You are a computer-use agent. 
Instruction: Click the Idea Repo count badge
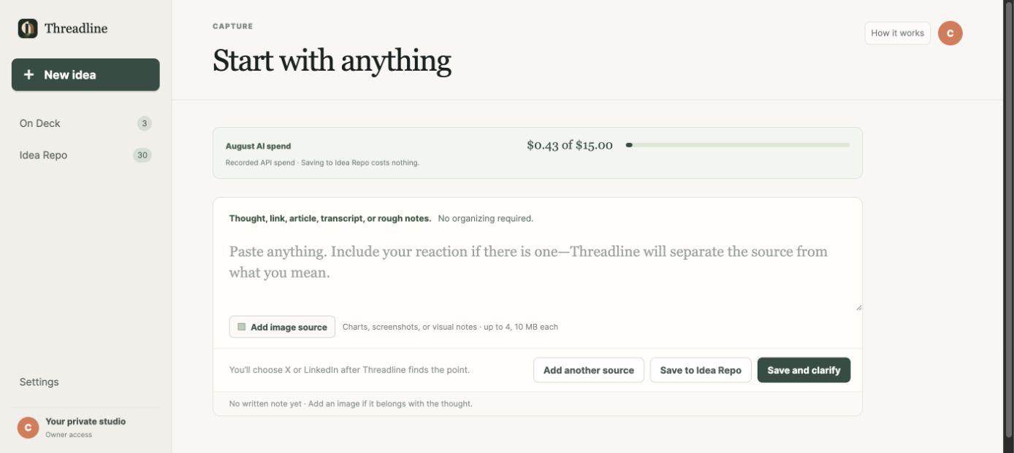[142, 155]
